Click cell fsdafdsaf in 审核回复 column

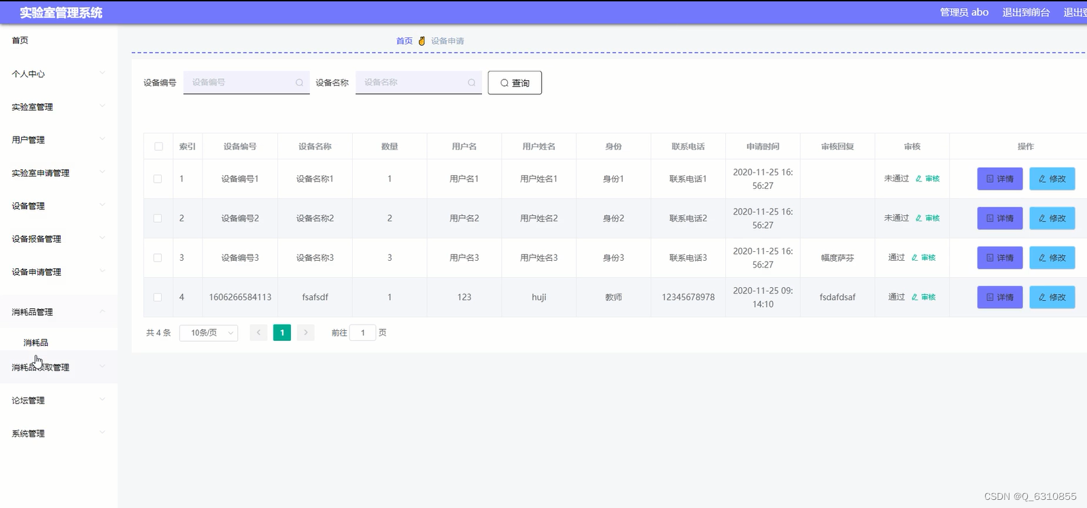pyautogui.click(x=838, y=297)
